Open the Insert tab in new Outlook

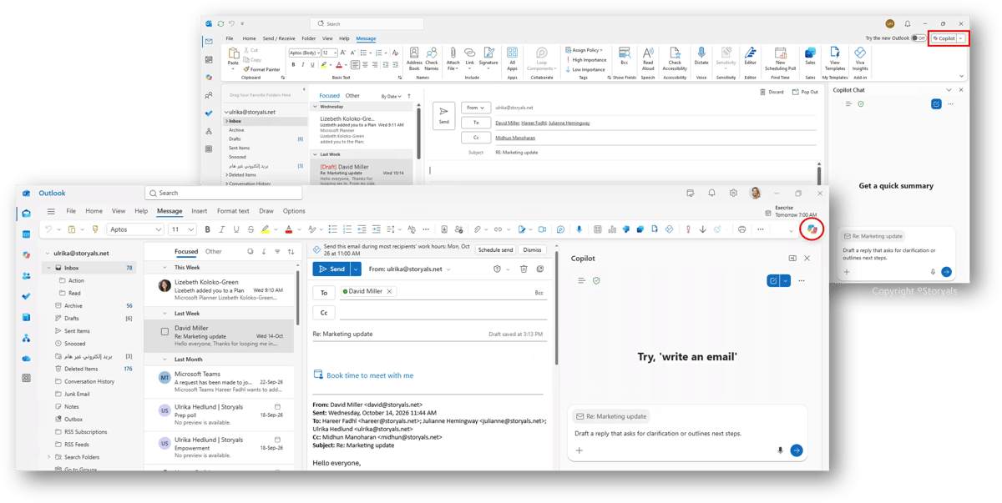[199, 212]
